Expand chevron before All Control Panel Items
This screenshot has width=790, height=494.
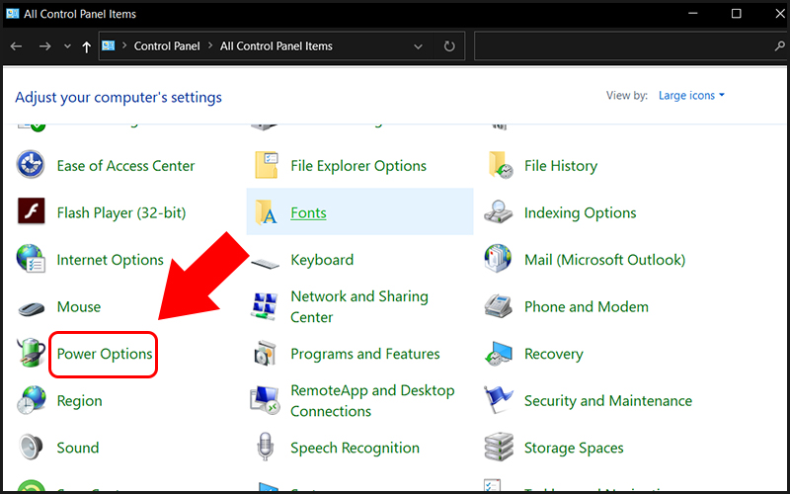[210, 45]
